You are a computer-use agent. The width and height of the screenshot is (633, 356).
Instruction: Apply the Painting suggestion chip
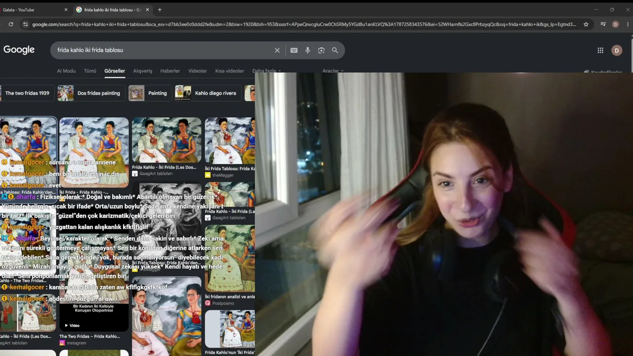[149, 93]
